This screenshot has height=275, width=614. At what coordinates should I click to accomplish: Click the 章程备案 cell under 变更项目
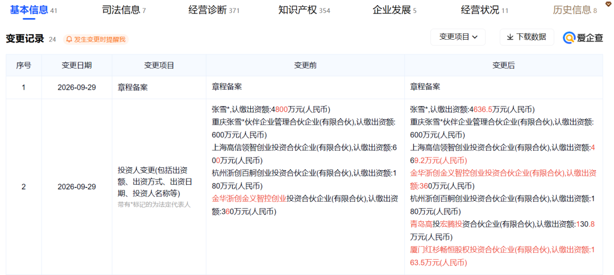(x=132, y=87)
